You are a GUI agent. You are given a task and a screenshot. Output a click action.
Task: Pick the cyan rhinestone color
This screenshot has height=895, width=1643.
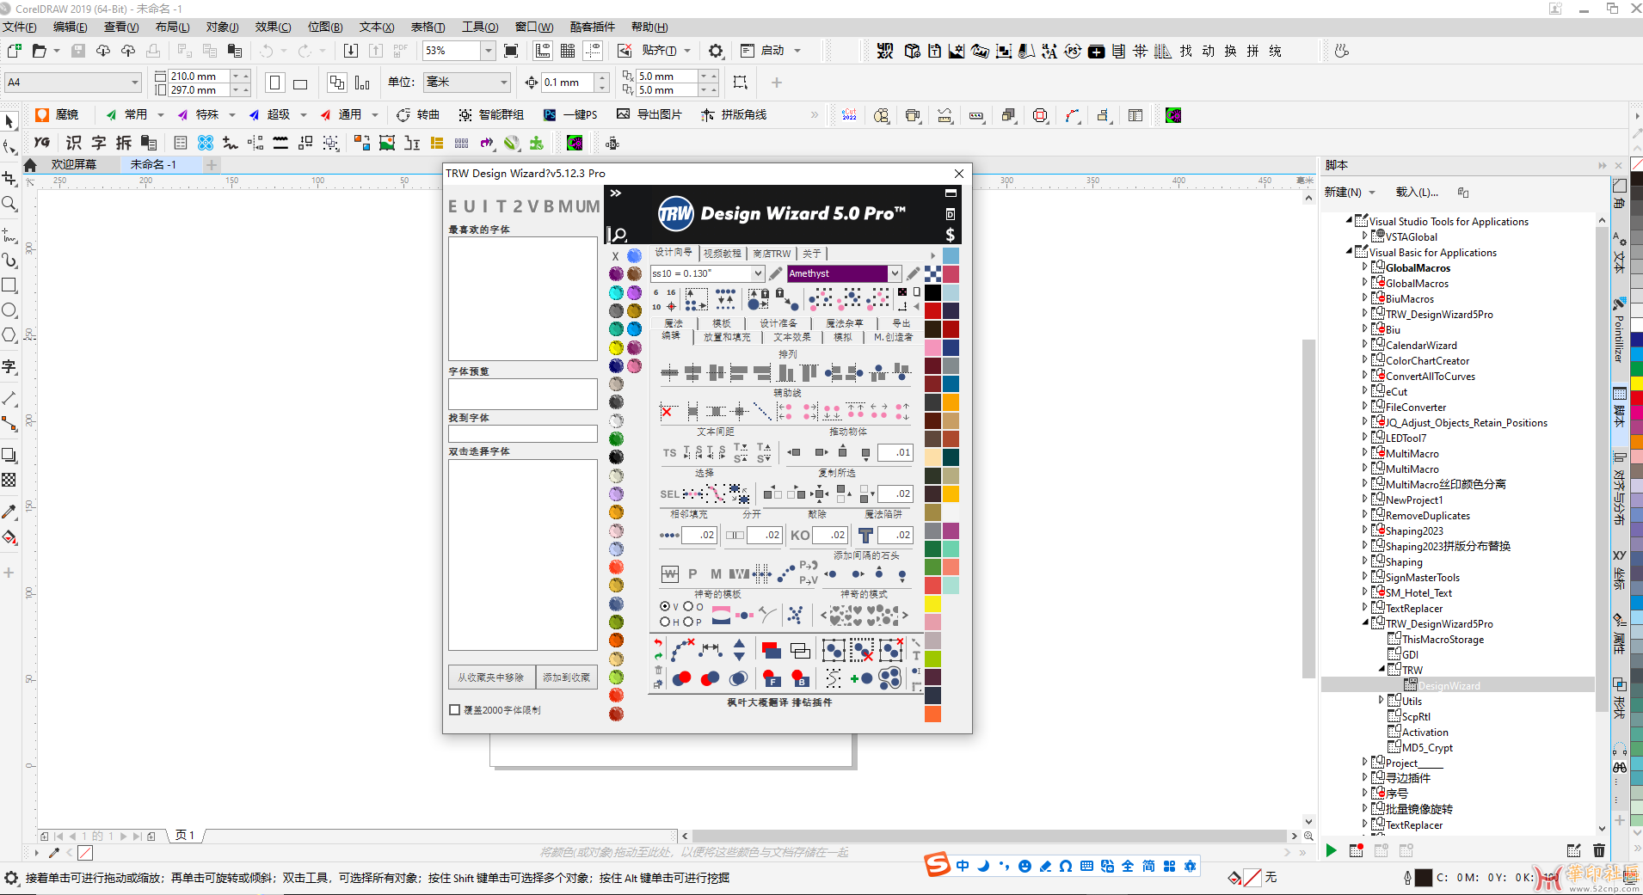[x=616, y=292]
